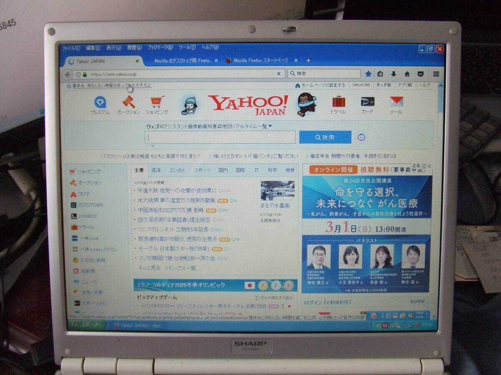Viewport: 501px width, 375px height.
Task: Select the エンタメ news tab
Action: click(x=177, y=170)
